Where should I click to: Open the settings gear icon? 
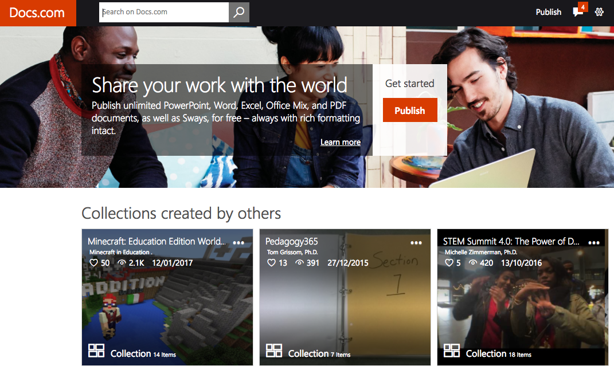(x=599, y=12)
